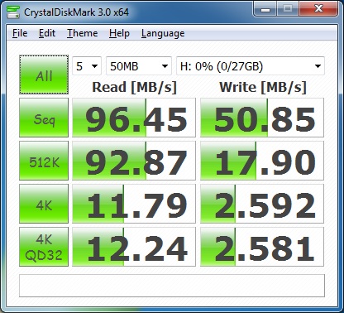Open the Help menu
Screen dimensions: 344x313
(x=119, y=33)
